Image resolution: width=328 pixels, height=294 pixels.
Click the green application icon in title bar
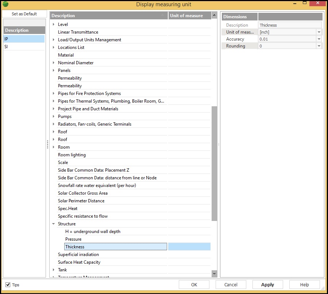point(5,4)
